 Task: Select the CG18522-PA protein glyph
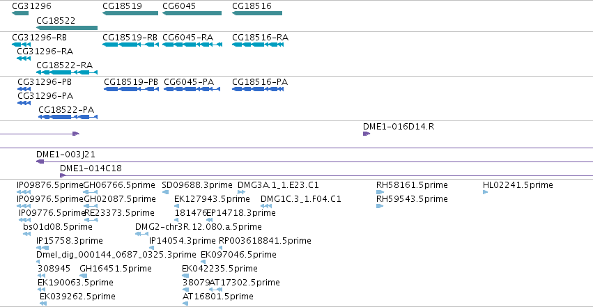point(68,117)
